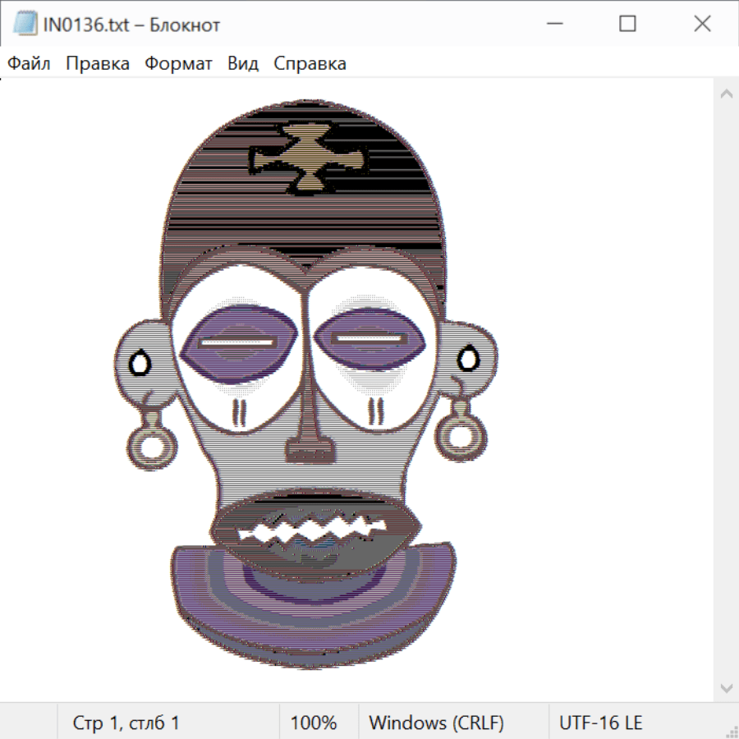Image resolution: width=739 pixels, height=739 pixels.
Task: Click the Windows (CRLF) status field
Action: pos(436,723)
